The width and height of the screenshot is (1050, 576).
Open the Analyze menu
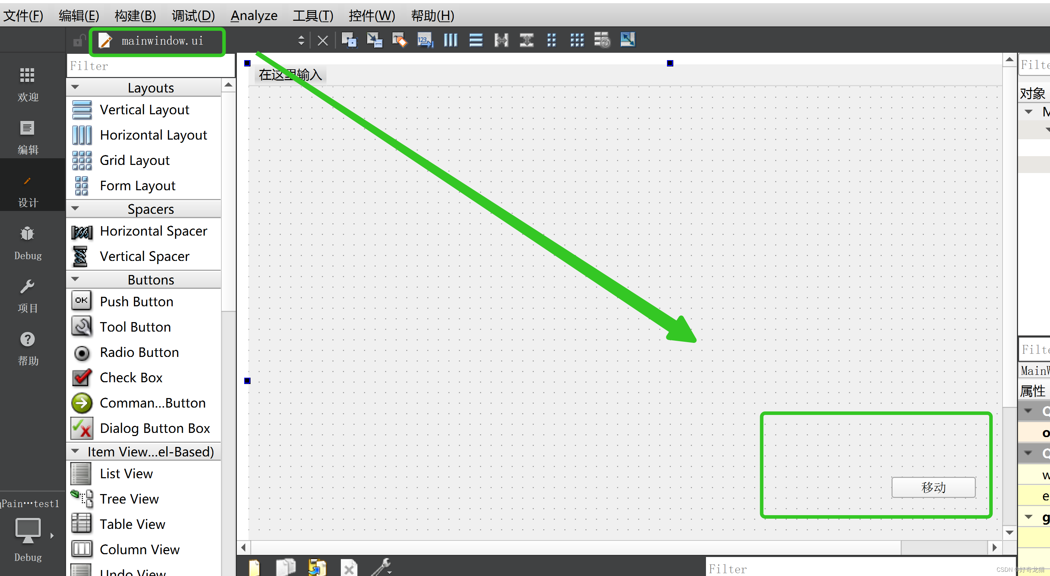coord(253,15)
